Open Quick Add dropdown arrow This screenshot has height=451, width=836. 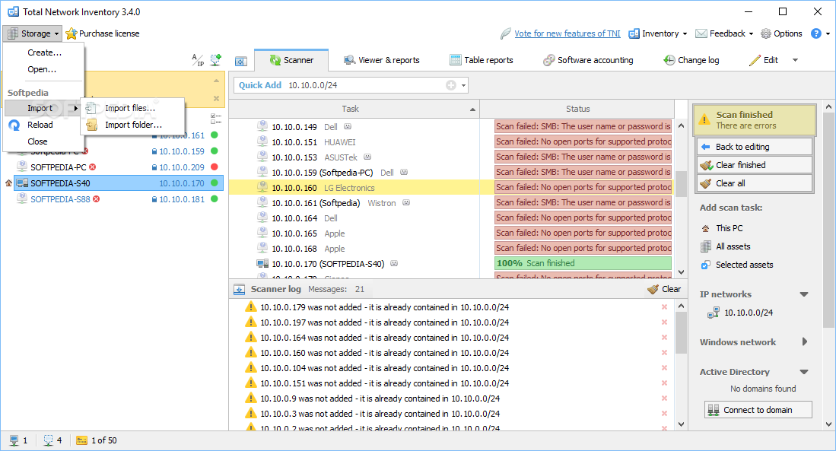pos(464,85)
